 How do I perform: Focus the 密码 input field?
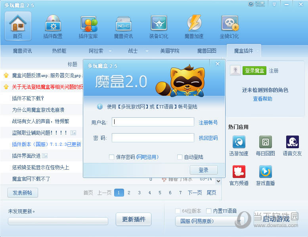point(153,138)
